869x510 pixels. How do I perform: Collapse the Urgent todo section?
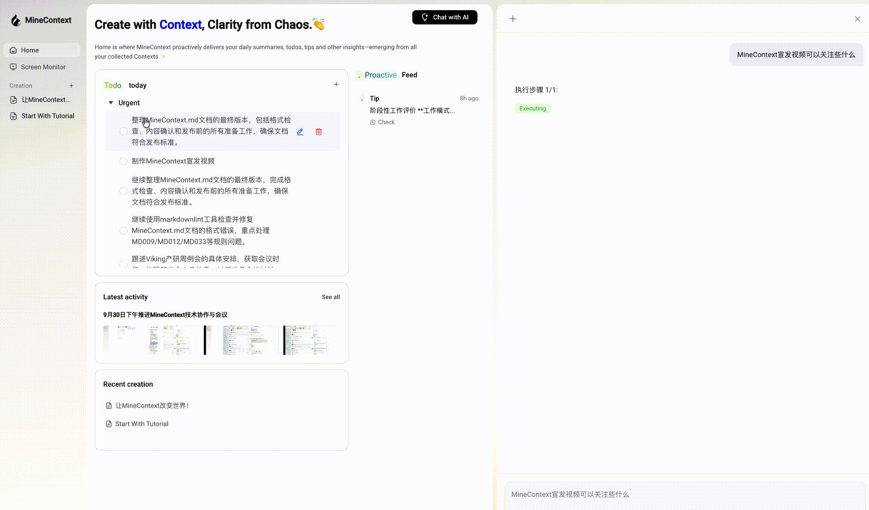point(111,103)
